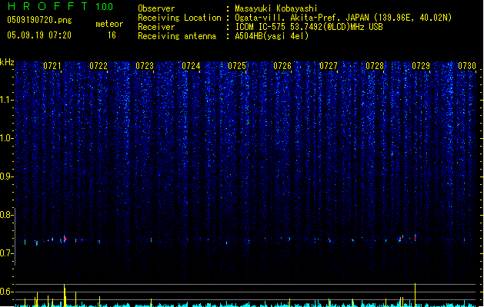This screenshot has height=307, width=484.
Task: Click the 0722 time marker
Action: (98, 66)
